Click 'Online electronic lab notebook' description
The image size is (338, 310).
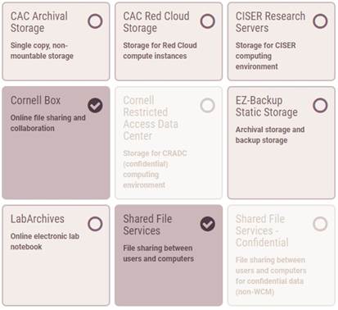(45, 241)
